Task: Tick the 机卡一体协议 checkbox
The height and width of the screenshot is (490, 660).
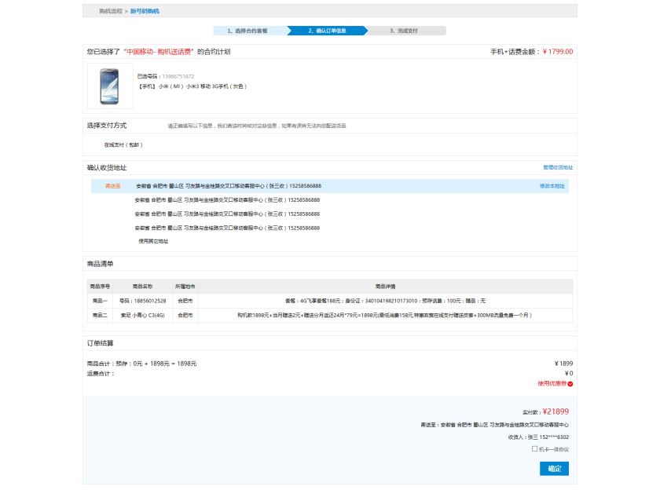Action: (534, 449)
